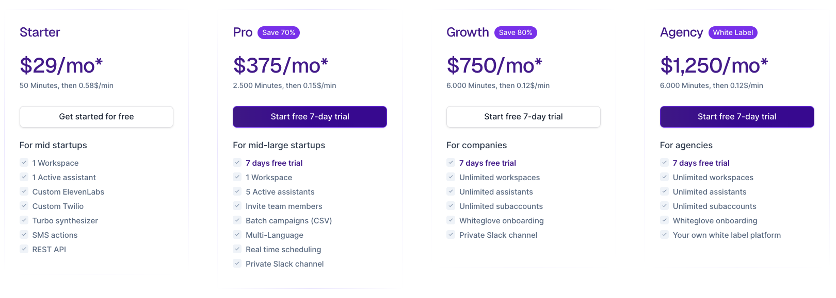Click checkmark icon beside Batch campaigns (CSV)
The width and height of the screenshot is (836, 298).
[x=237, y=220]
